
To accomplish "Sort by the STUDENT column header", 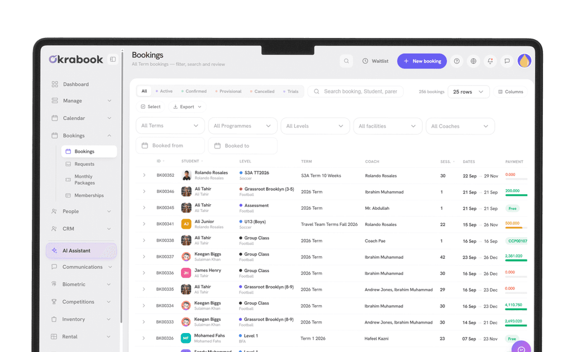I will 192,161.
